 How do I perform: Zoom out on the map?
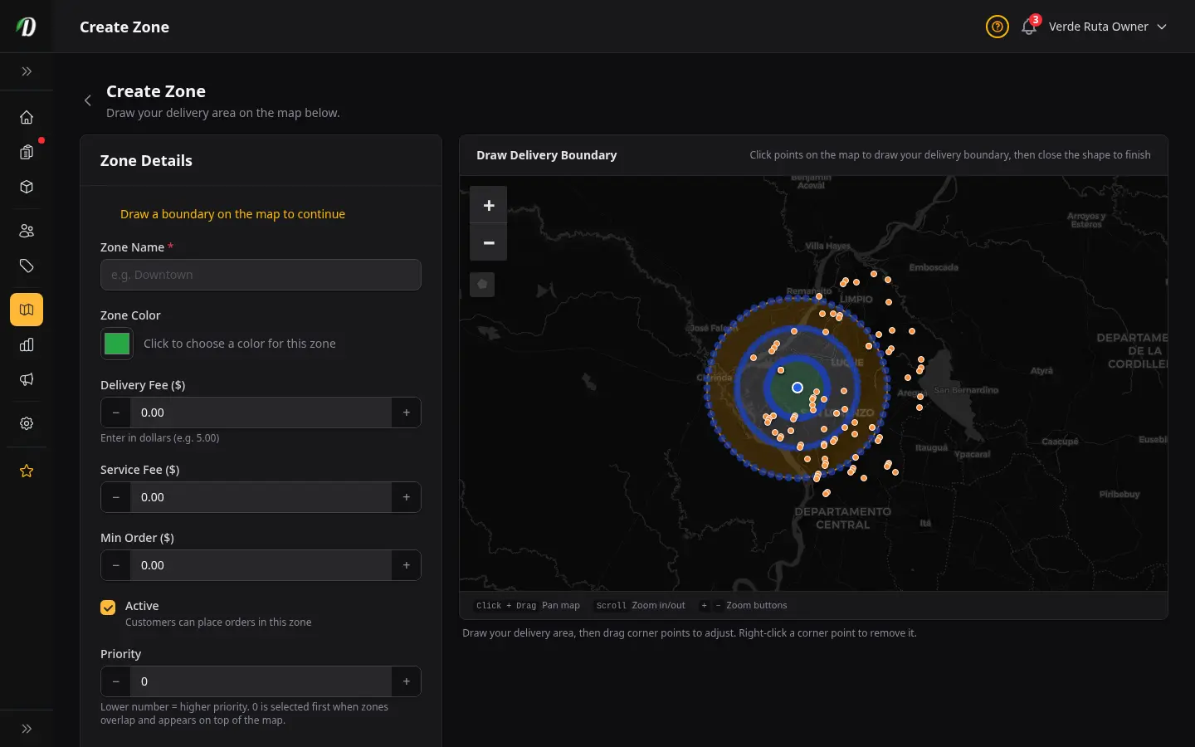tap(489, 242)
